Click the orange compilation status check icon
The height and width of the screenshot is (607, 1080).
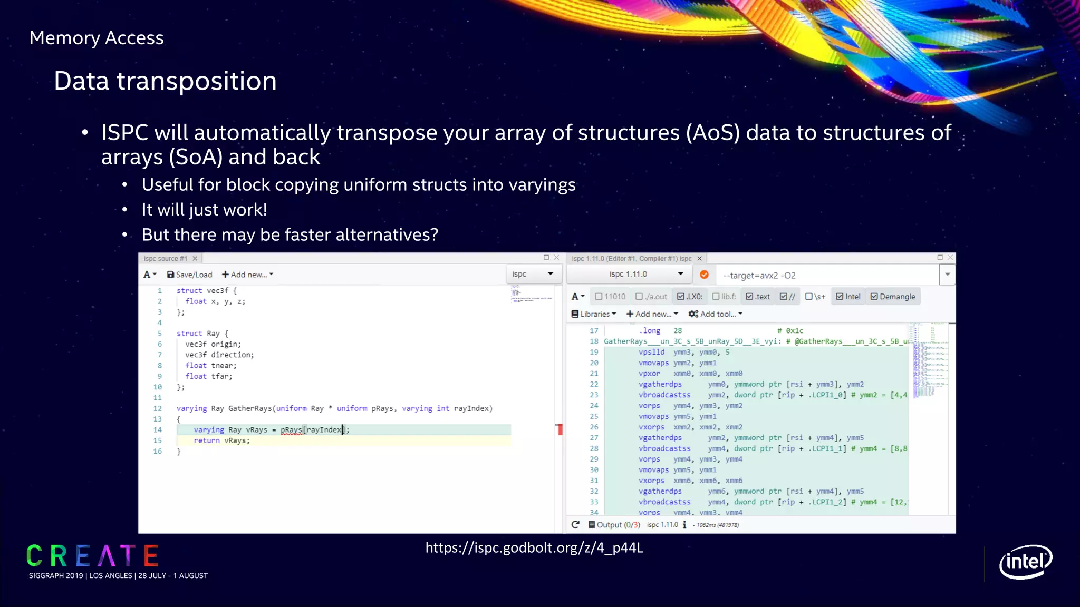tap(704, 275)
